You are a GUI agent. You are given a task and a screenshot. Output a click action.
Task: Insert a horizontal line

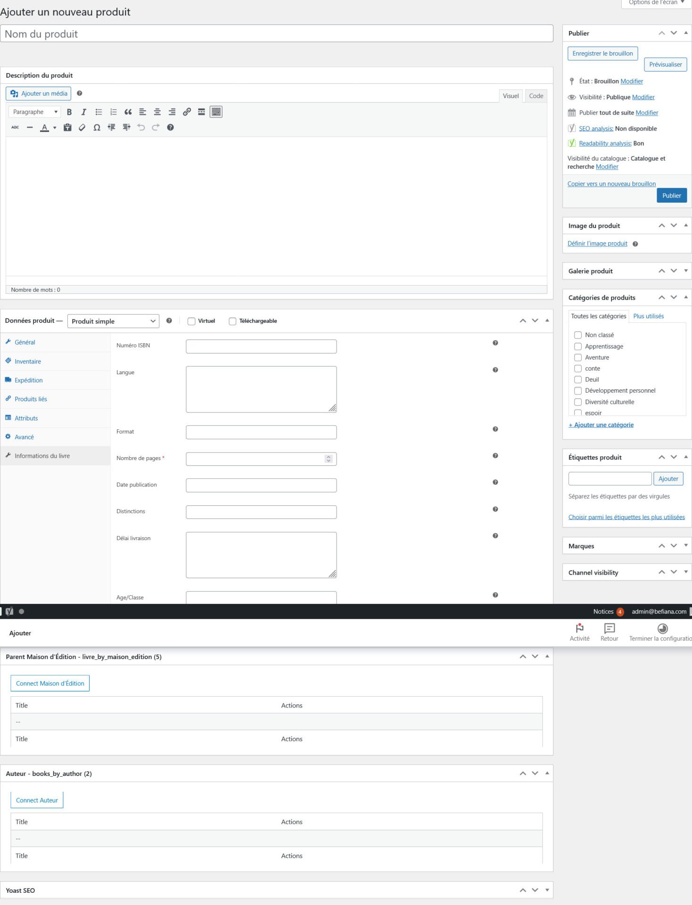tap(30, 127)
